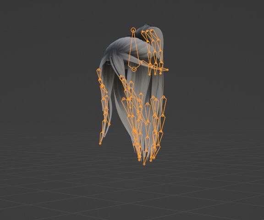264x220 pixels.
Task: Click the grid floor below the model
Action: (x=132, y=193)
